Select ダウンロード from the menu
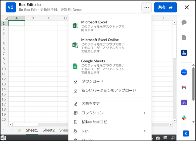 point(93,81)
